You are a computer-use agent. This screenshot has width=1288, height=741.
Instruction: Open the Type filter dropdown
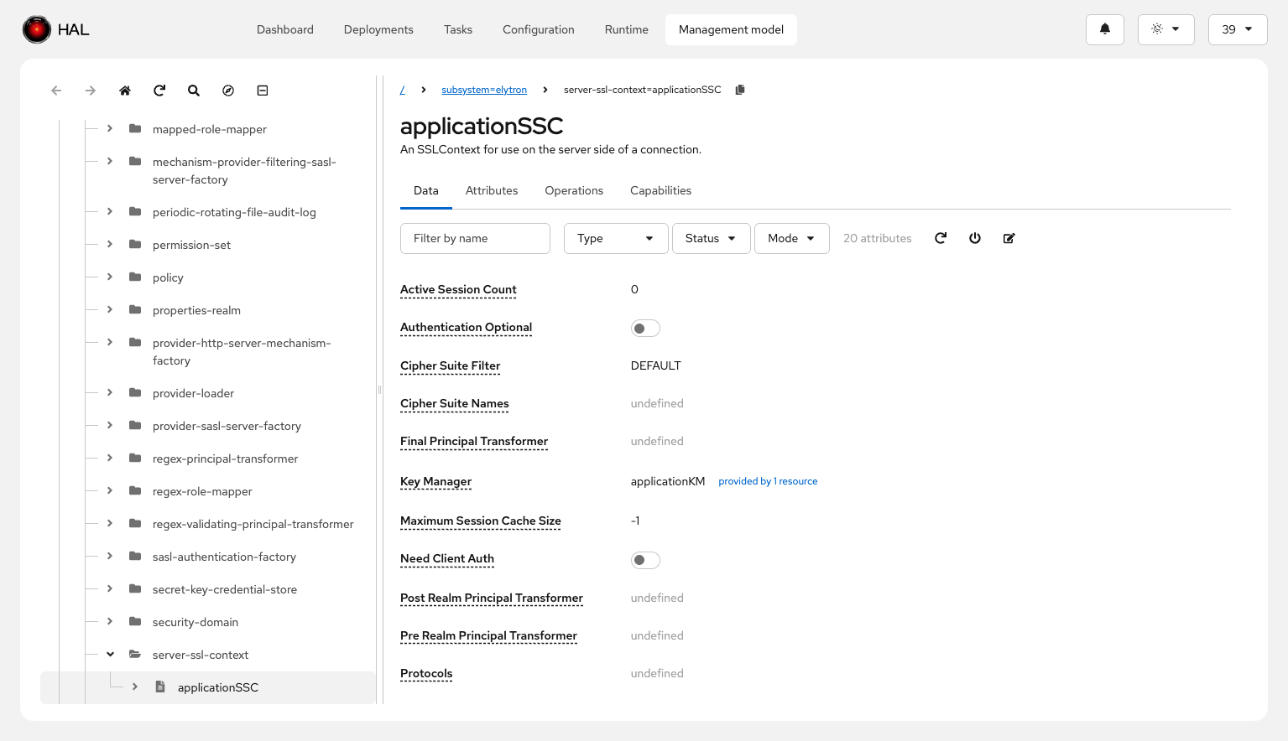(616, 238)
